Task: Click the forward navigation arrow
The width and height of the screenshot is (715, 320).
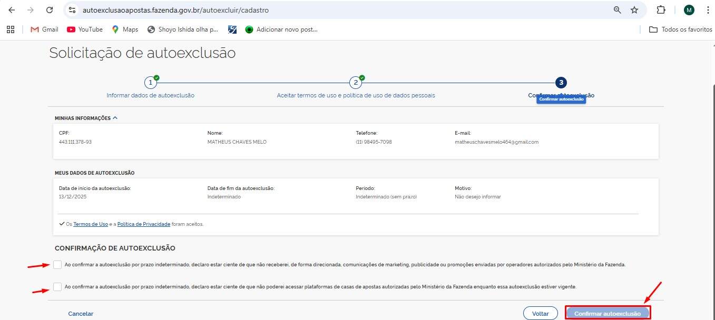Action: pyautogui.click(x=31, y=9)
